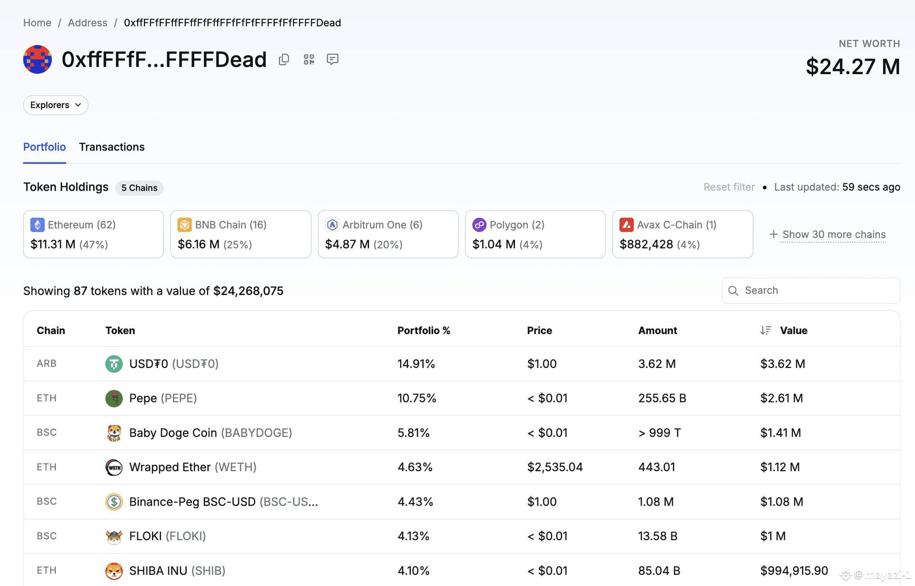Expand Show 30 more chains
Screen dimensions: 915x586
827,234
